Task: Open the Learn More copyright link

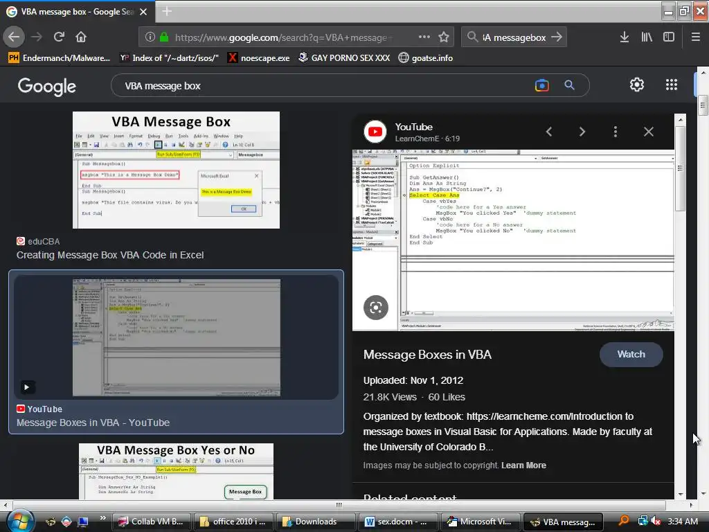Action: (523, 465)
